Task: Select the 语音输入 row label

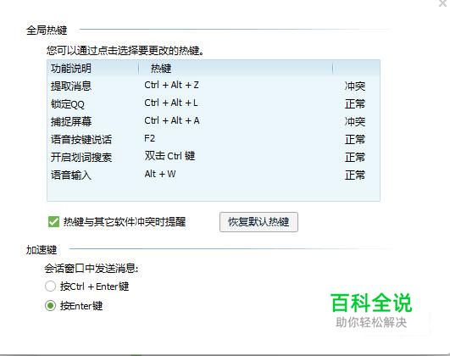Action: (x=71, y=175)
